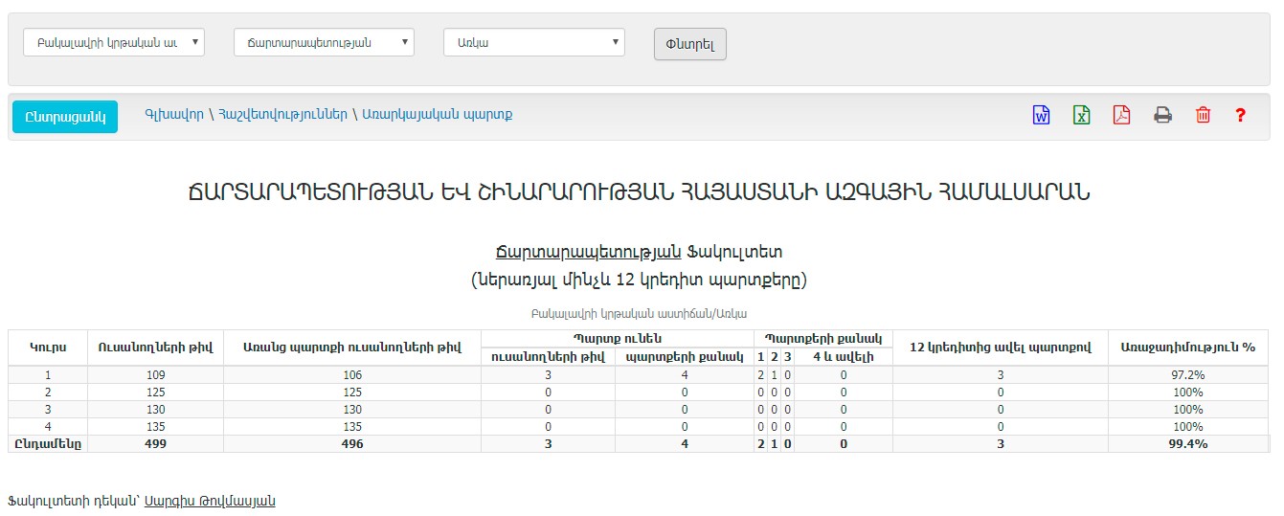Go to Գլխավոր in the breadcrumb
The height and width of the screenshot is (516, 1284).
(x=173, y=115)
